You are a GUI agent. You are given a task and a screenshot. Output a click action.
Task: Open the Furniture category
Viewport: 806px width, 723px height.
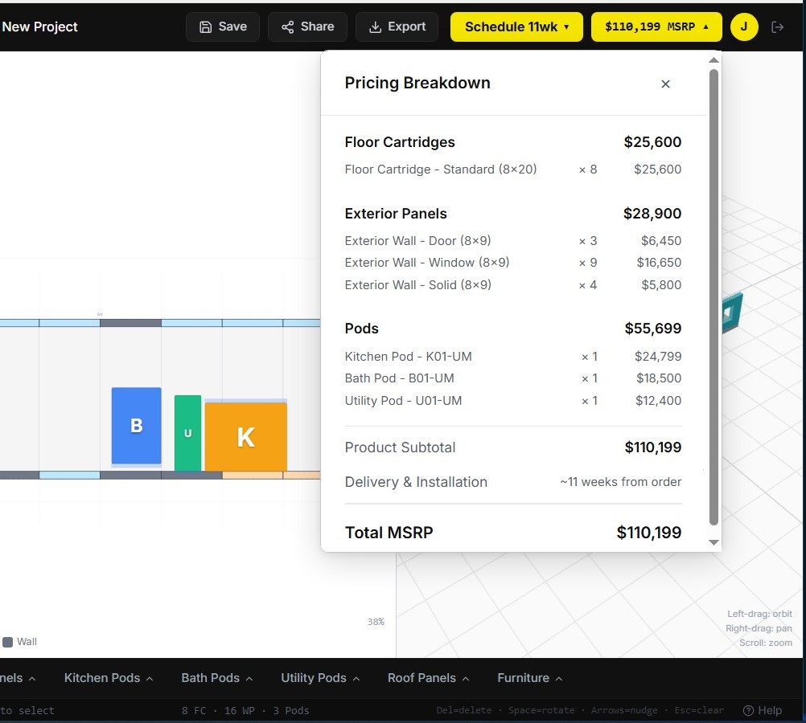tap(529, 678)
